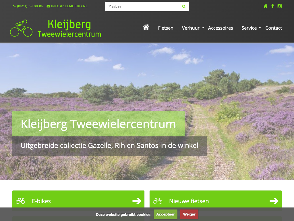The image size is (294, 221).
Task: Open the Instagram icon in the top bar
Action: point(280,6)
